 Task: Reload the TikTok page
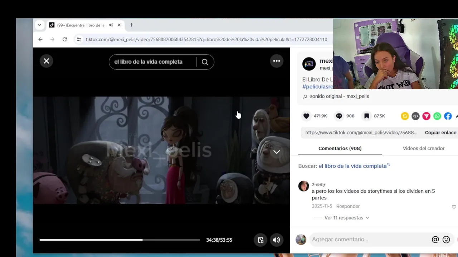64,40
